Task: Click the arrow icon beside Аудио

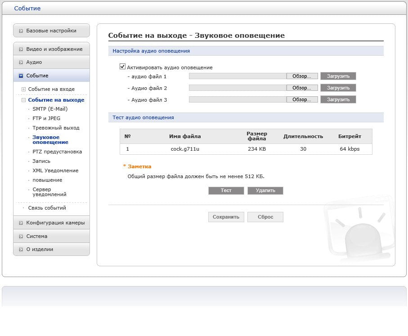Action: click(21, 62)
